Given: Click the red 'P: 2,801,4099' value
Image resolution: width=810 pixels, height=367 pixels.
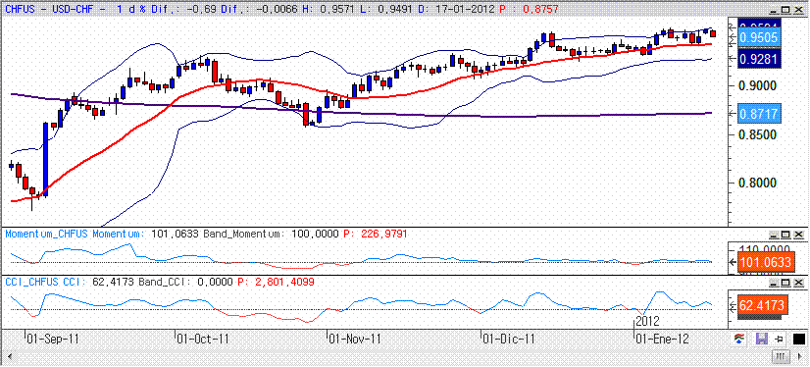Looking at the screenshot, I should 276,283.
